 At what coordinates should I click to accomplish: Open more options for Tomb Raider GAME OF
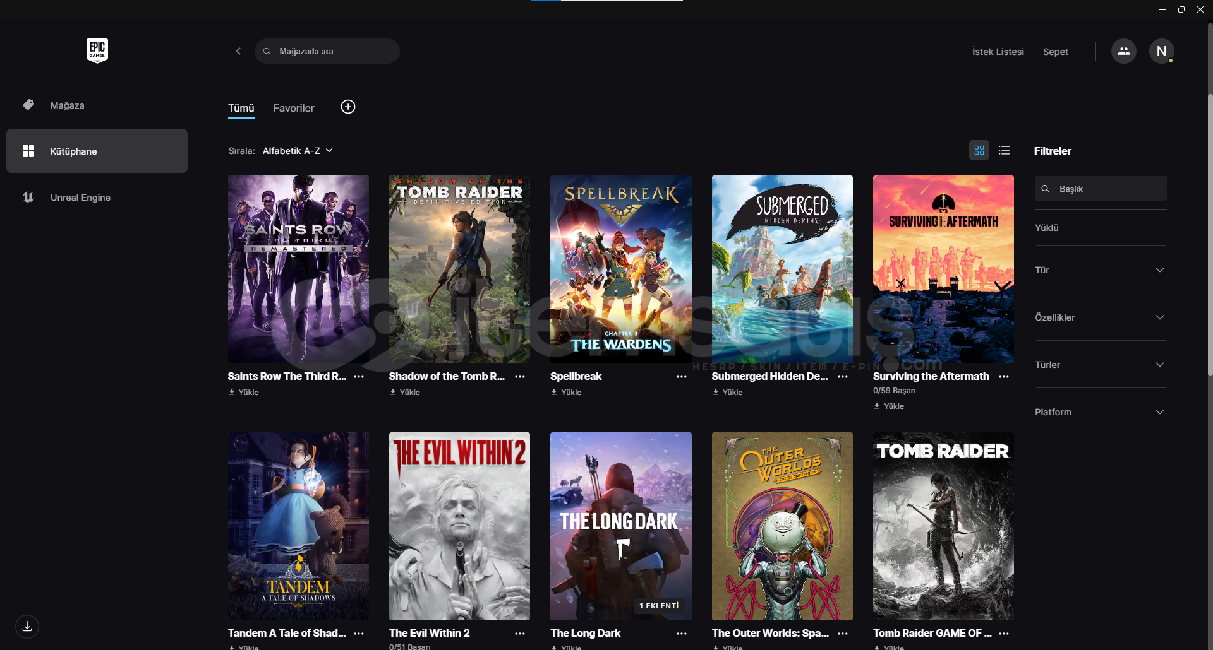1004,634
